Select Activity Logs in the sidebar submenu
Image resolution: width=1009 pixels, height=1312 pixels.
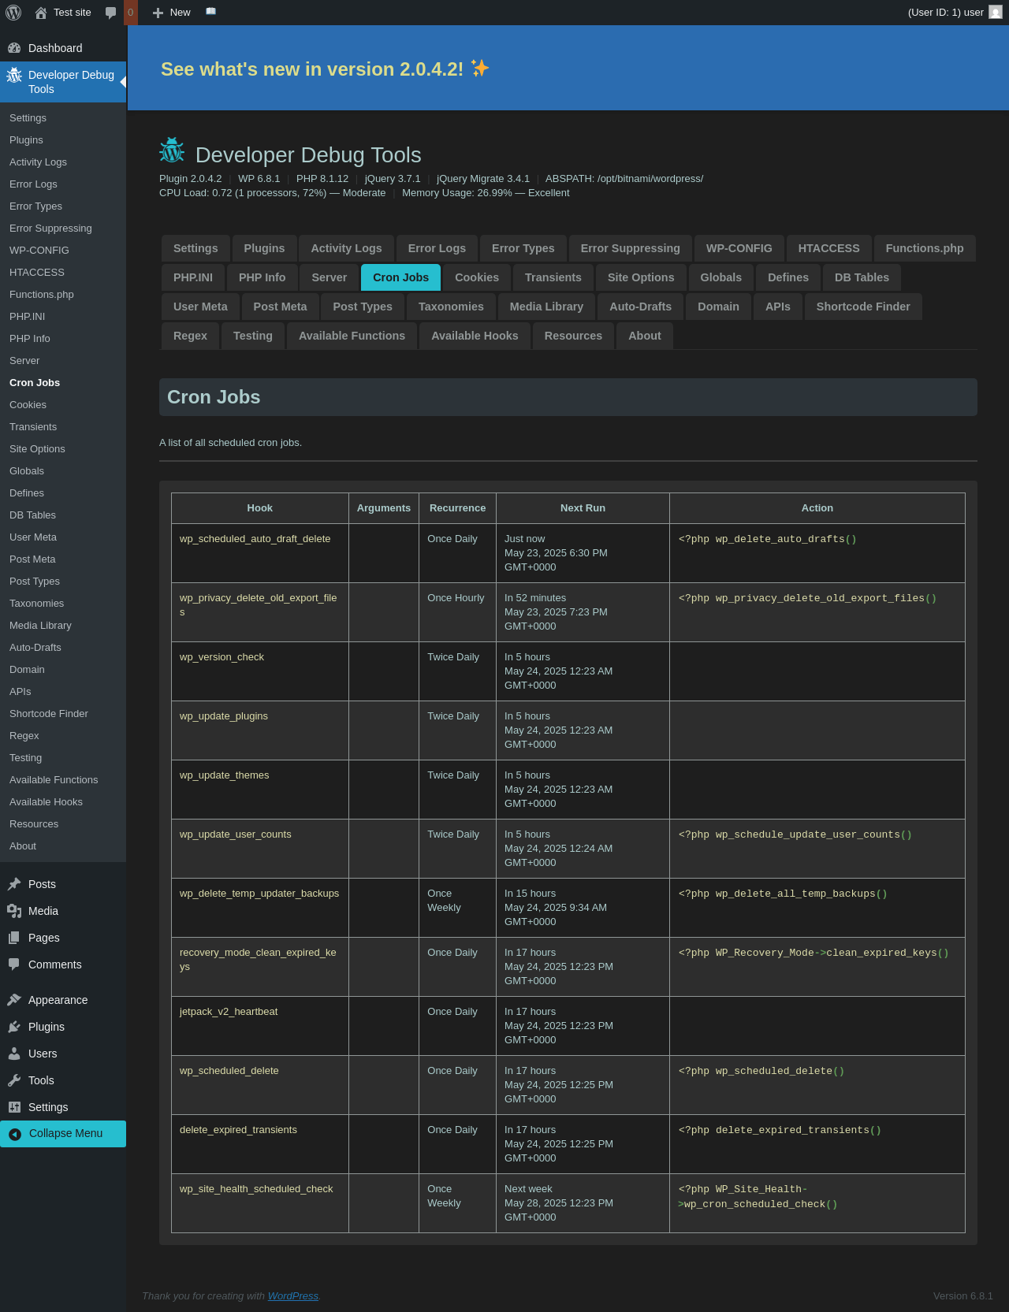tap(38, 162)
